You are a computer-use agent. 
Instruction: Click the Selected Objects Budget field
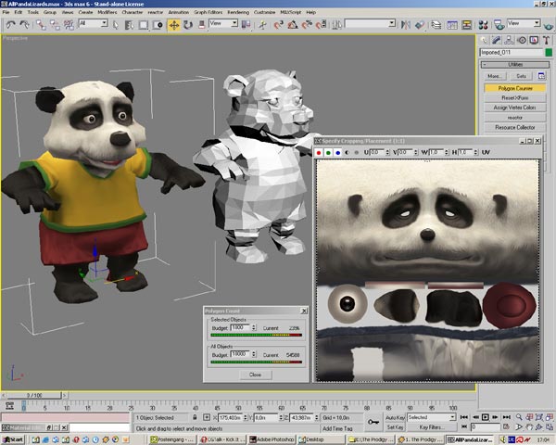(240, 328)
